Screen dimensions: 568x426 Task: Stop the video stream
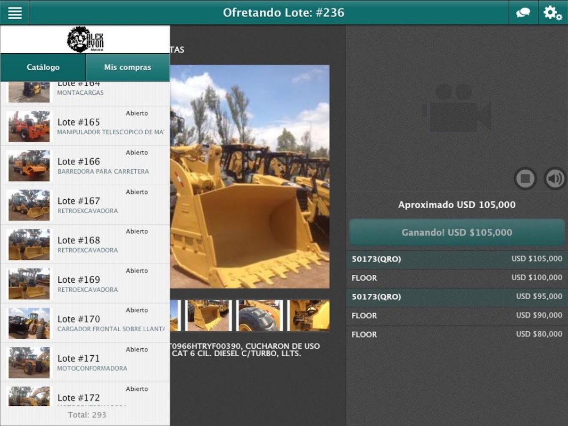click(x=525, y=178)
